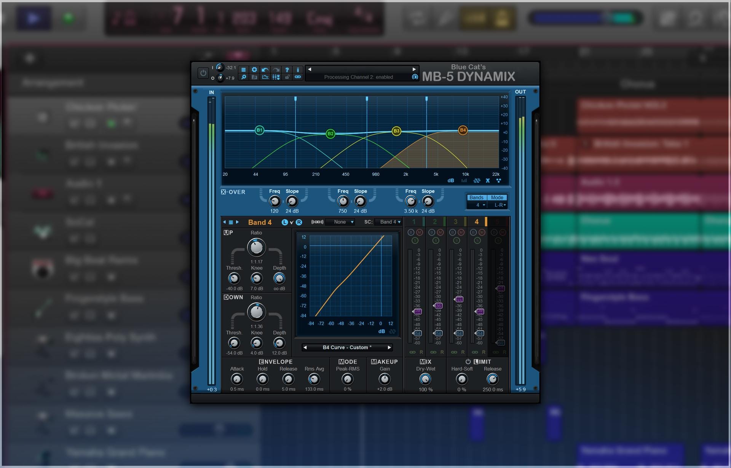Toggle bypass B button on band 1
The height and width of the screenshot is (468, 731).
411,232
